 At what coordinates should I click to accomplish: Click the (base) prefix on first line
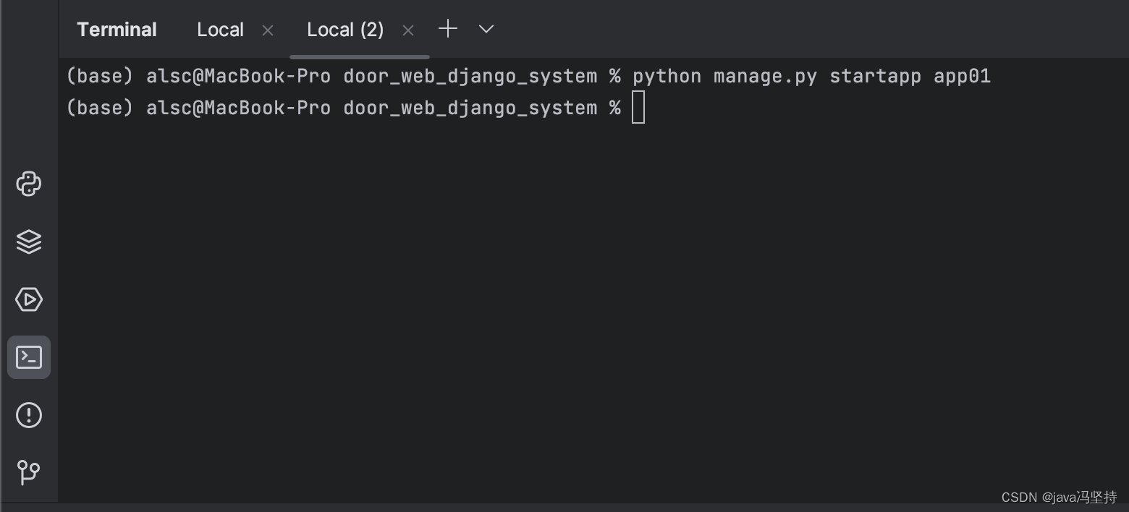[x=99, y=76]
